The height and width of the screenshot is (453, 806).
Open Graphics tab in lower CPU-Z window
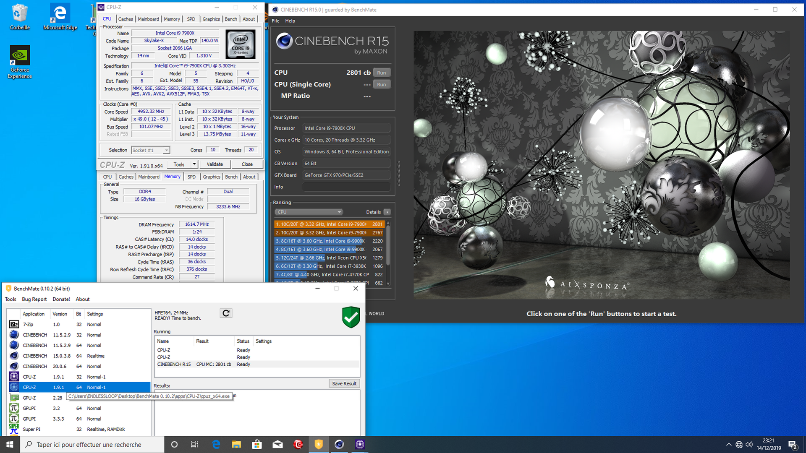212,177
